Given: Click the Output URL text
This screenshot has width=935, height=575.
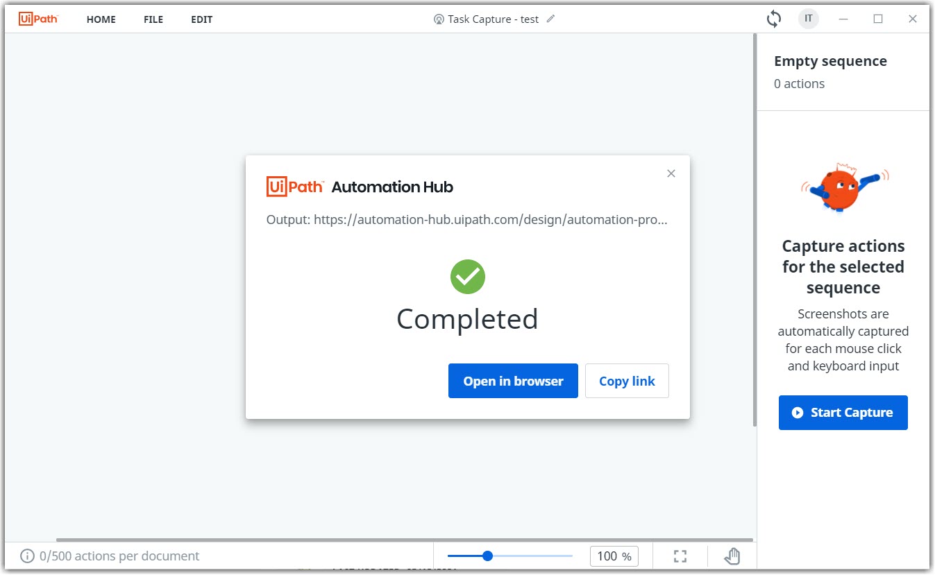Looking at the screenshot, I should (x=467, y=220).
